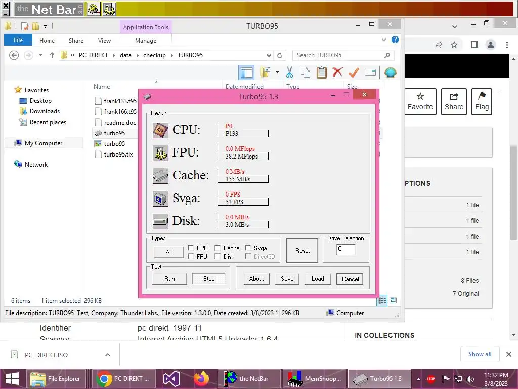The width and height of the screenshot is (518, 389).
Task: Open the View ribbon tab
Action: point(104,41)
